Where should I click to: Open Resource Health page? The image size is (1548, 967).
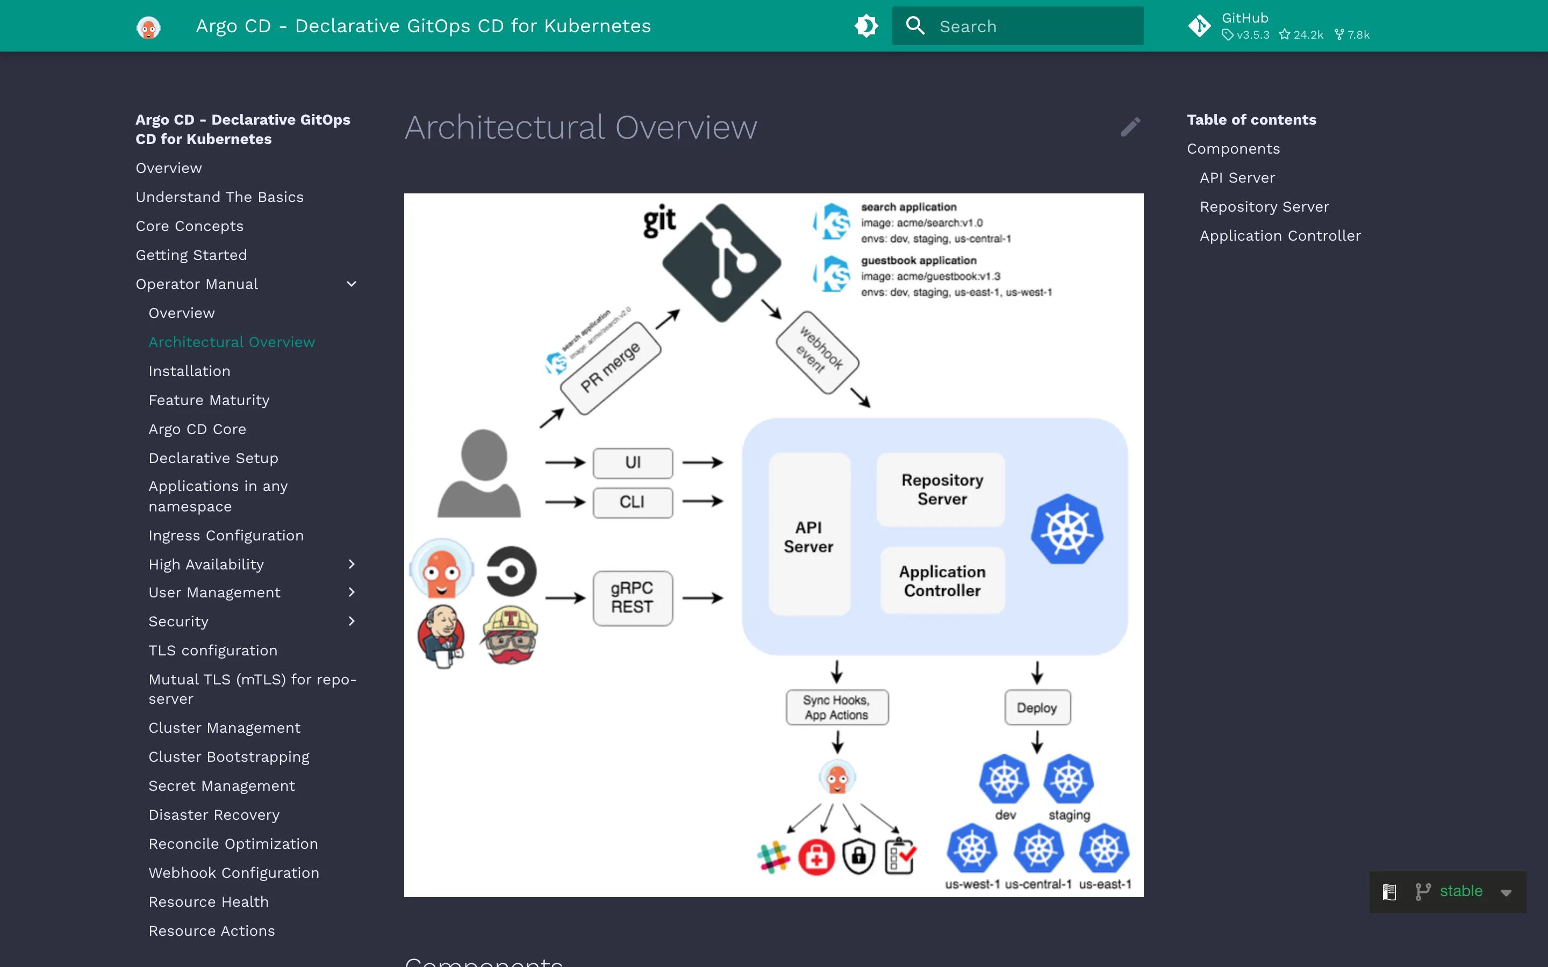click(209, 902)
